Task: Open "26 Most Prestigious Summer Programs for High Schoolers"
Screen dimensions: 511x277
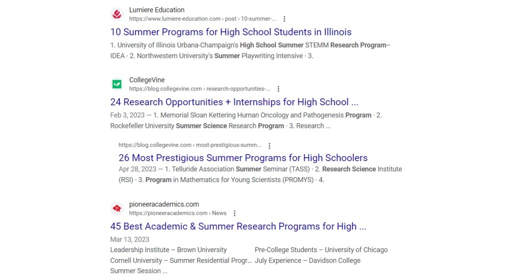Action: click(243, 158)
